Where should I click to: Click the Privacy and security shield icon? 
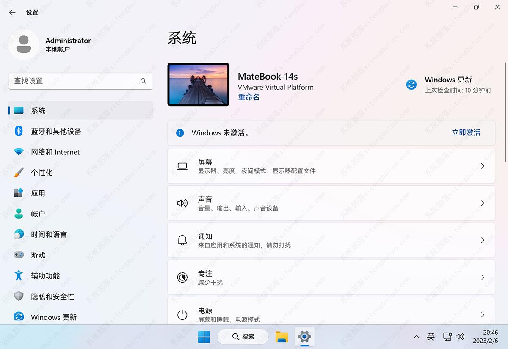(x=19, y=297)
